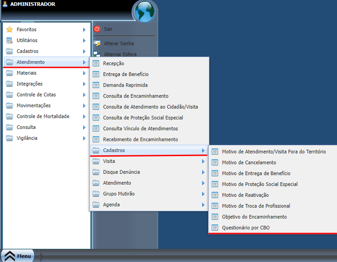Expand the Vigilância menu arrow
Image resolution: width=337 pixels, height=262 pixels.
[84, 138]
